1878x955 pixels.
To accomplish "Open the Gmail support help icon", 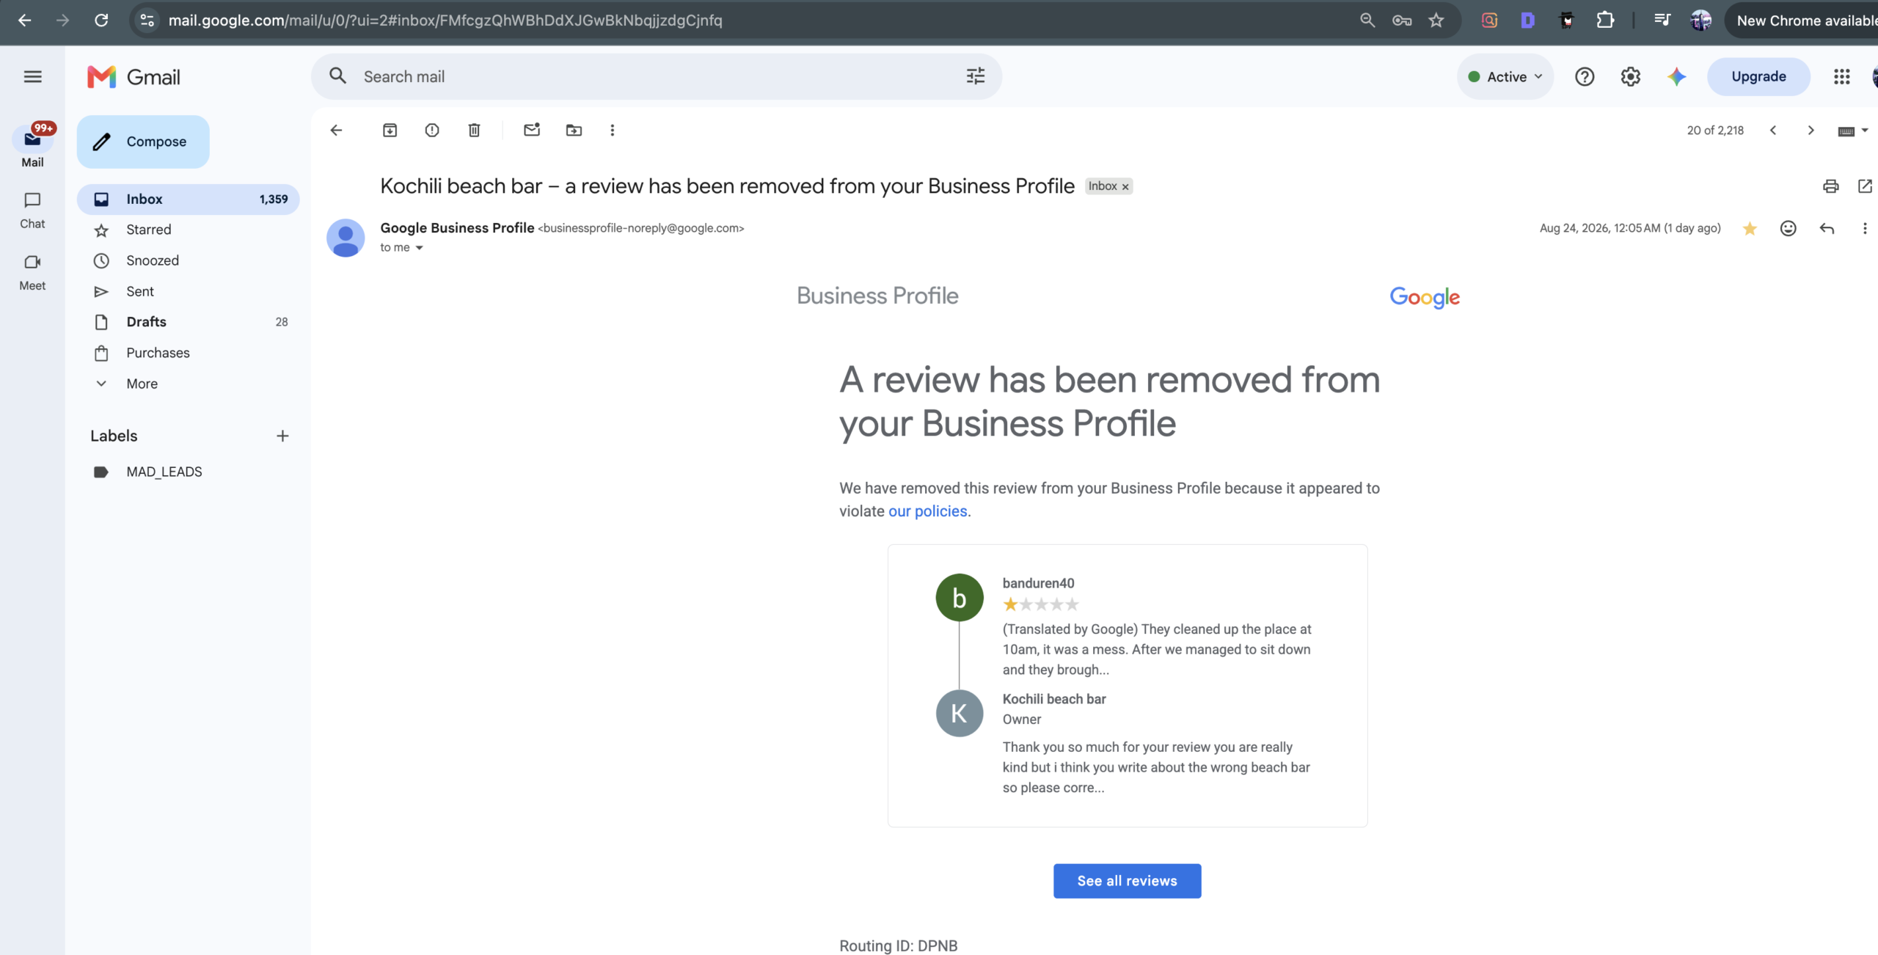I will (x=1585, y=77).
